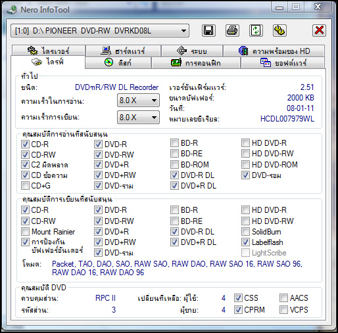This screenshot has height=333, width=338.
Task: Toggle DVD-รอม checkbox in read features
Action: click(245, 175)
